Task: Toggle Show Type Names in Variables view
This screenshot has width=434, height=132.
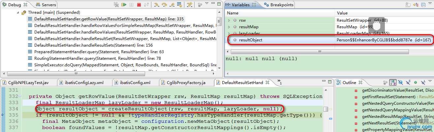Action: (x=408, y=5)
